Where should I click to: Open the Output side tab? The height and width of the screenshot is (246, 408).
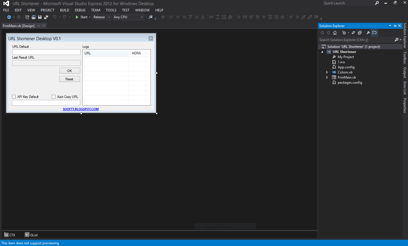click(x=405, y=73)
